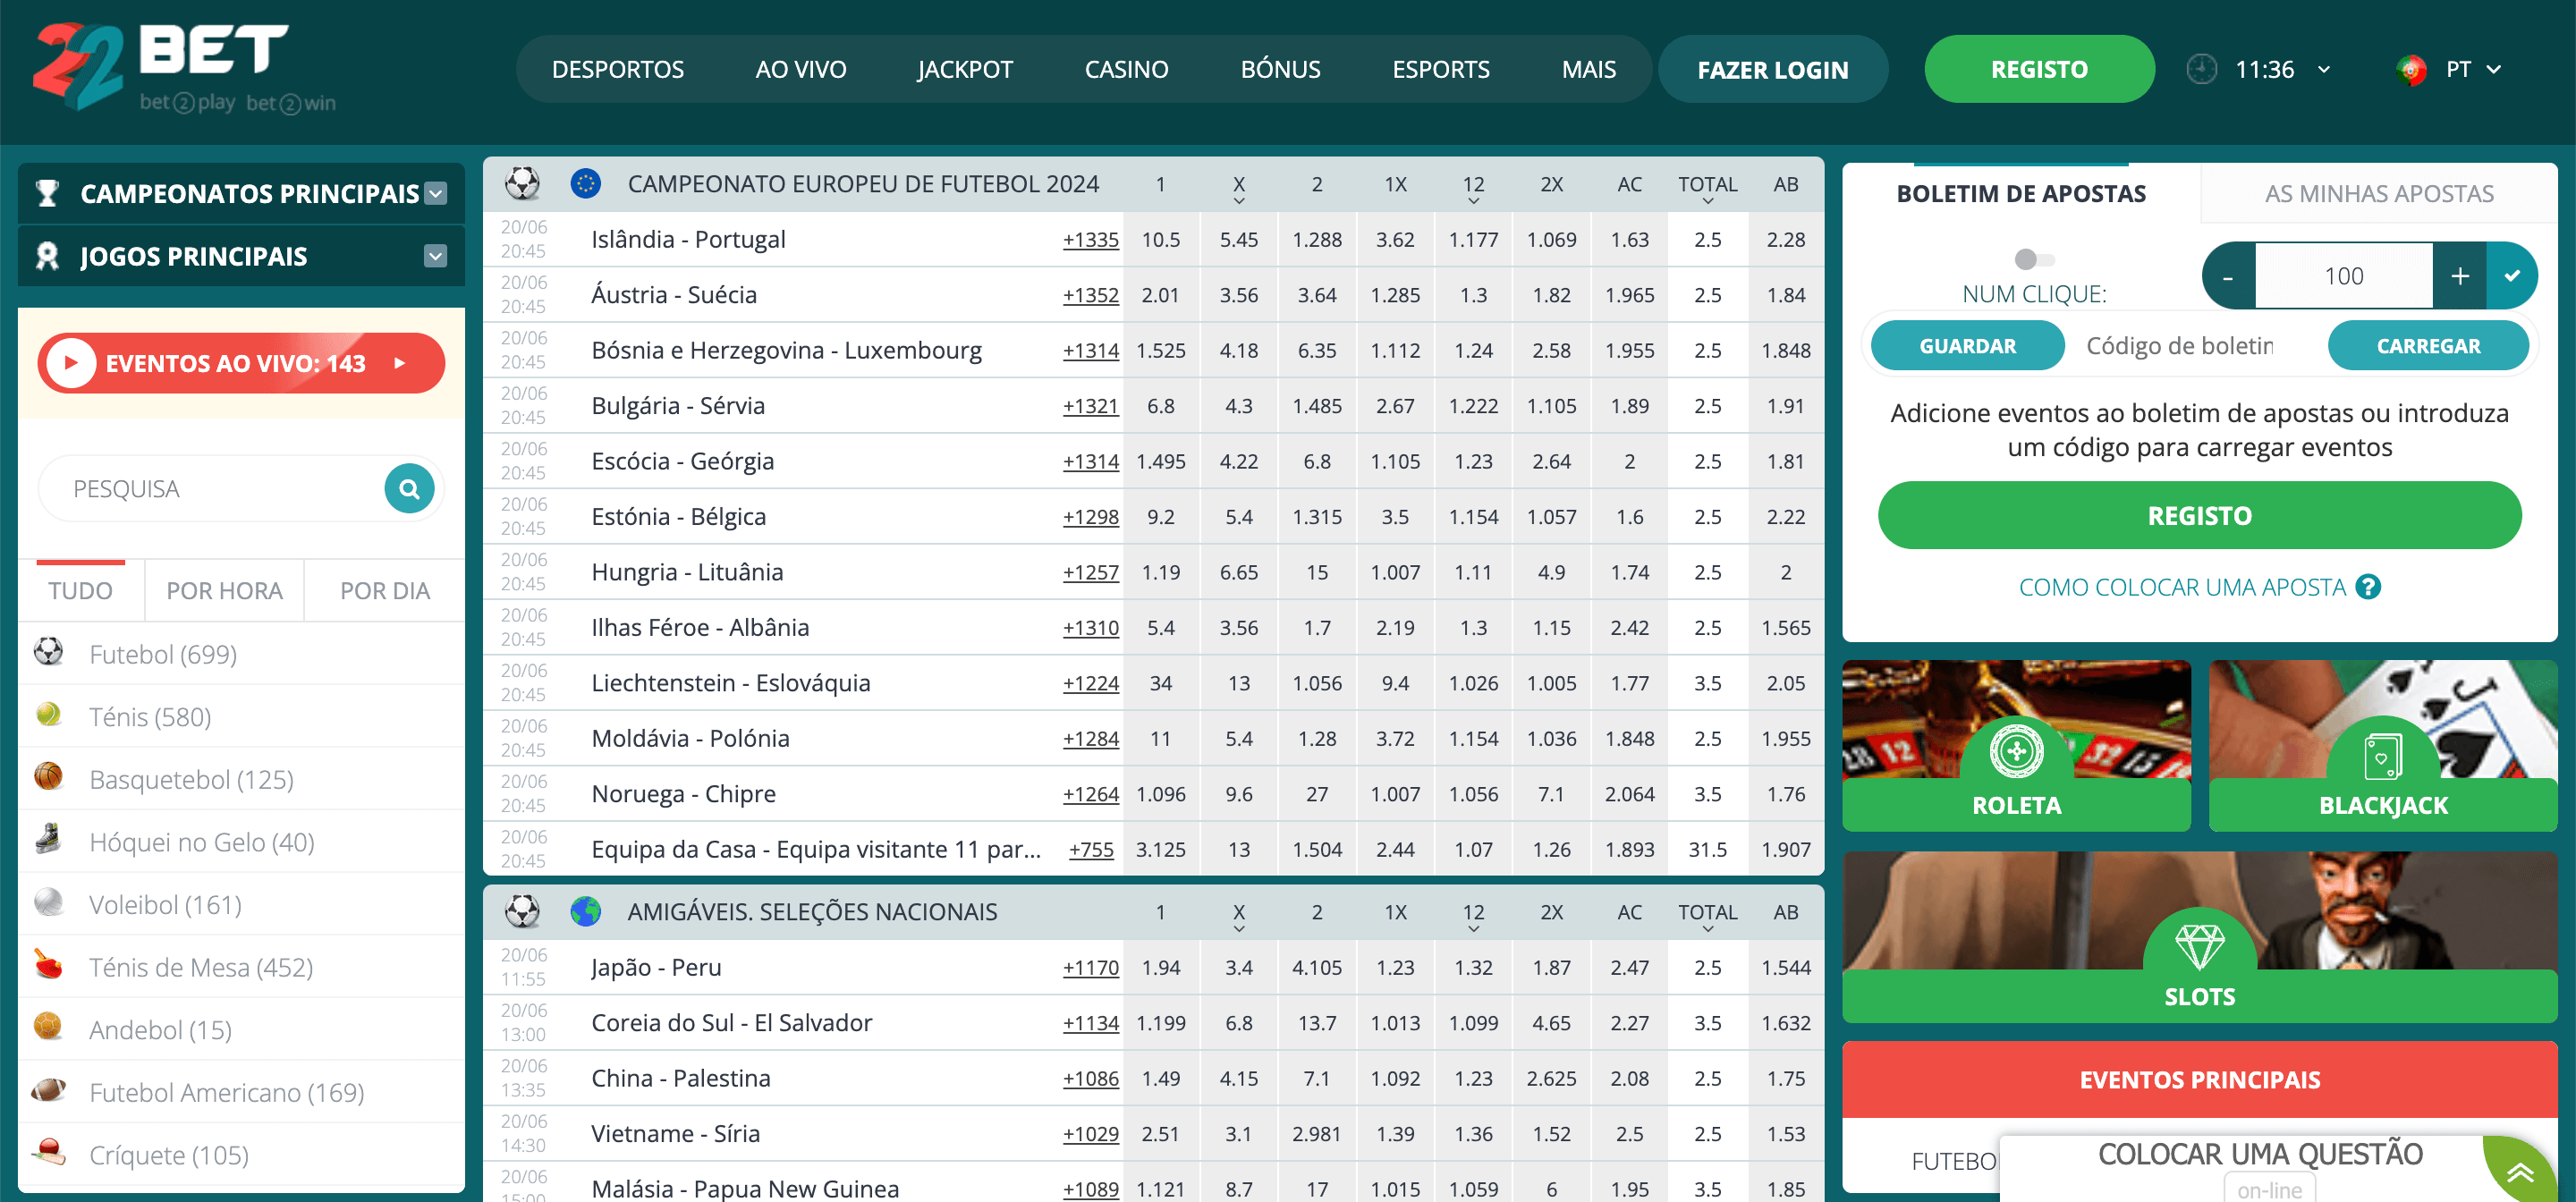Click Colocar Uma Questão chat widget

click(2260, 1155)
